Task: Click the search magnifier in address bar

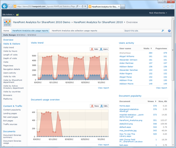Action: [77, 6]
